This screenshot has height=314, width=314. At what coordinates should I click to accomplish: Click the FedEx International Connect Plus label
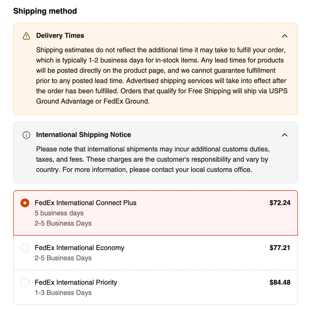click(x=86, y=203)
